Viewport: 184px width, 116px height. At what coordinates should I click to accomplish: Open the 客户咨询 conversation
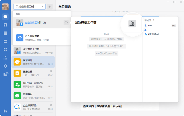(33, 84)
